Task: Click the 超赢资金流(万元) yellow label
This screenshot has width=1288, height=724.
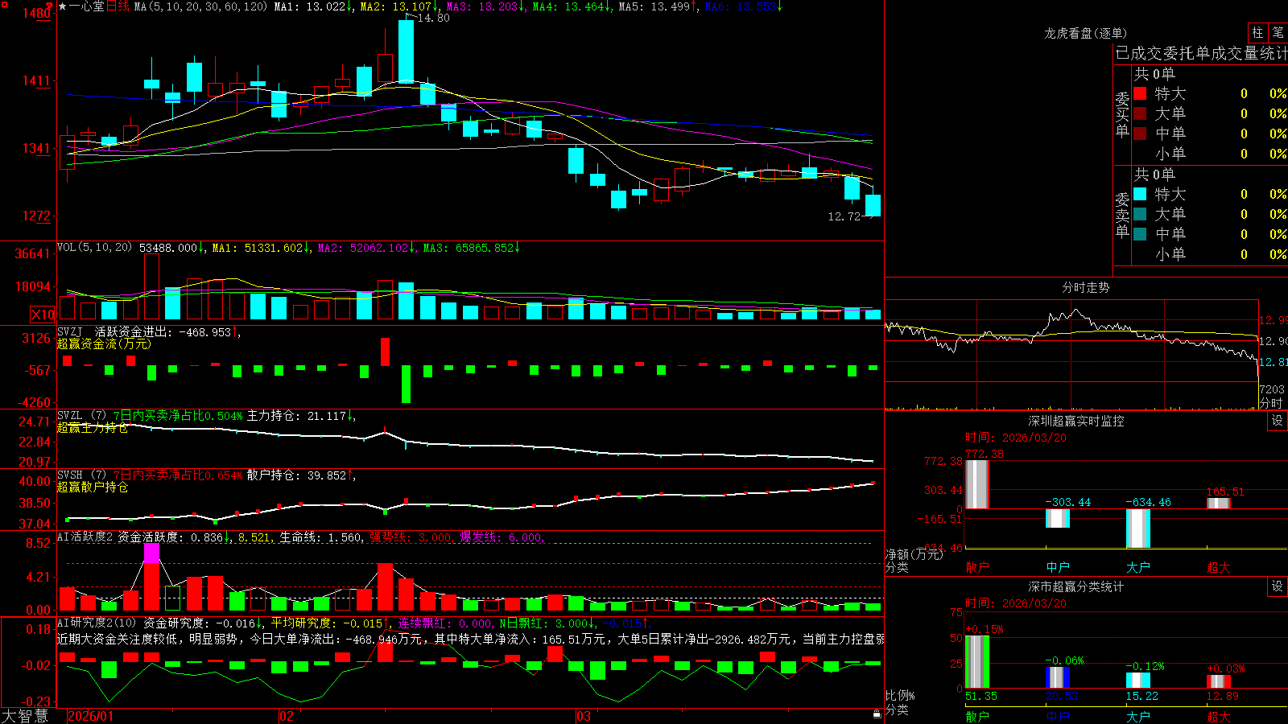Action: pyautogui.click(x=104, y=343)
